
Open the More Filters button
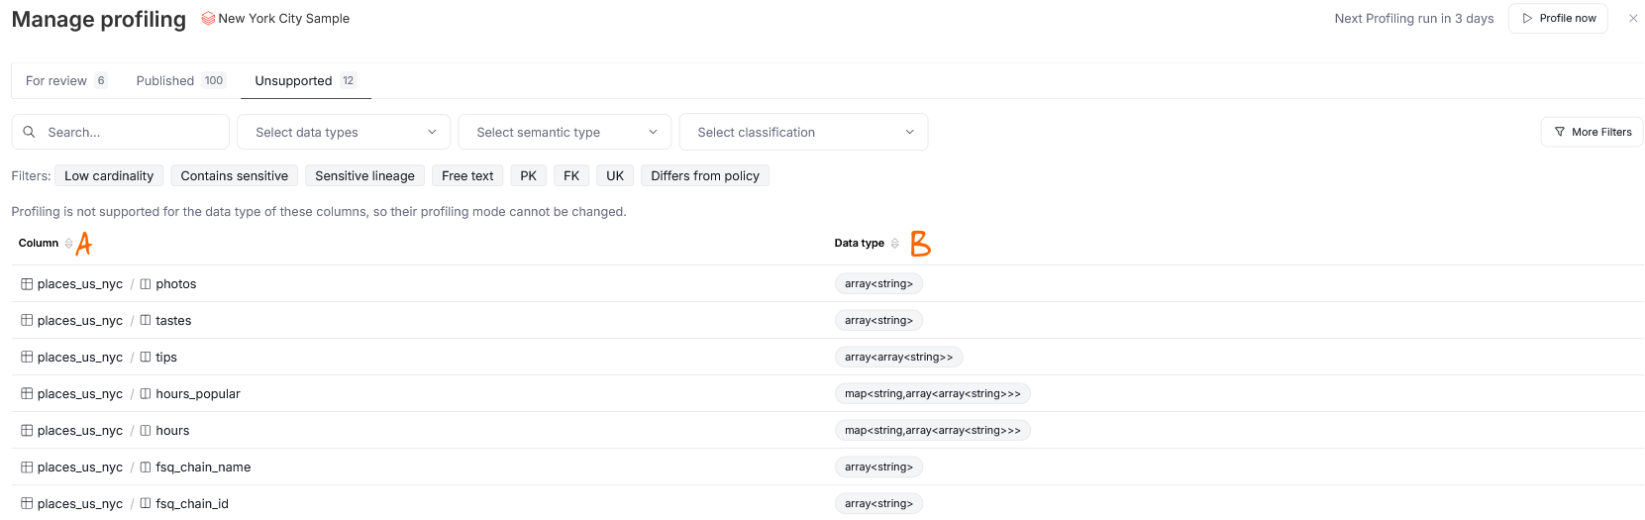(x=1592, y=132)
